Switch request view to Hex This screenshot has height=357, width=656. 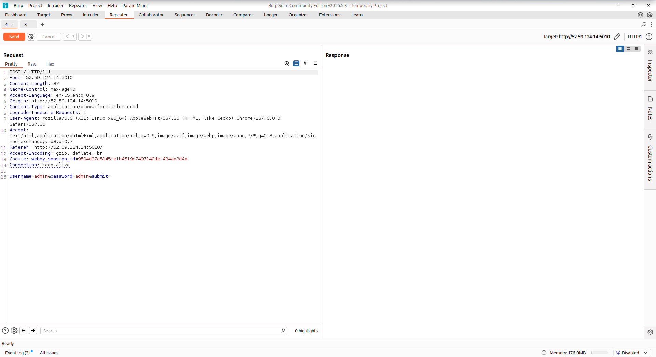click(x=50, y=64)
